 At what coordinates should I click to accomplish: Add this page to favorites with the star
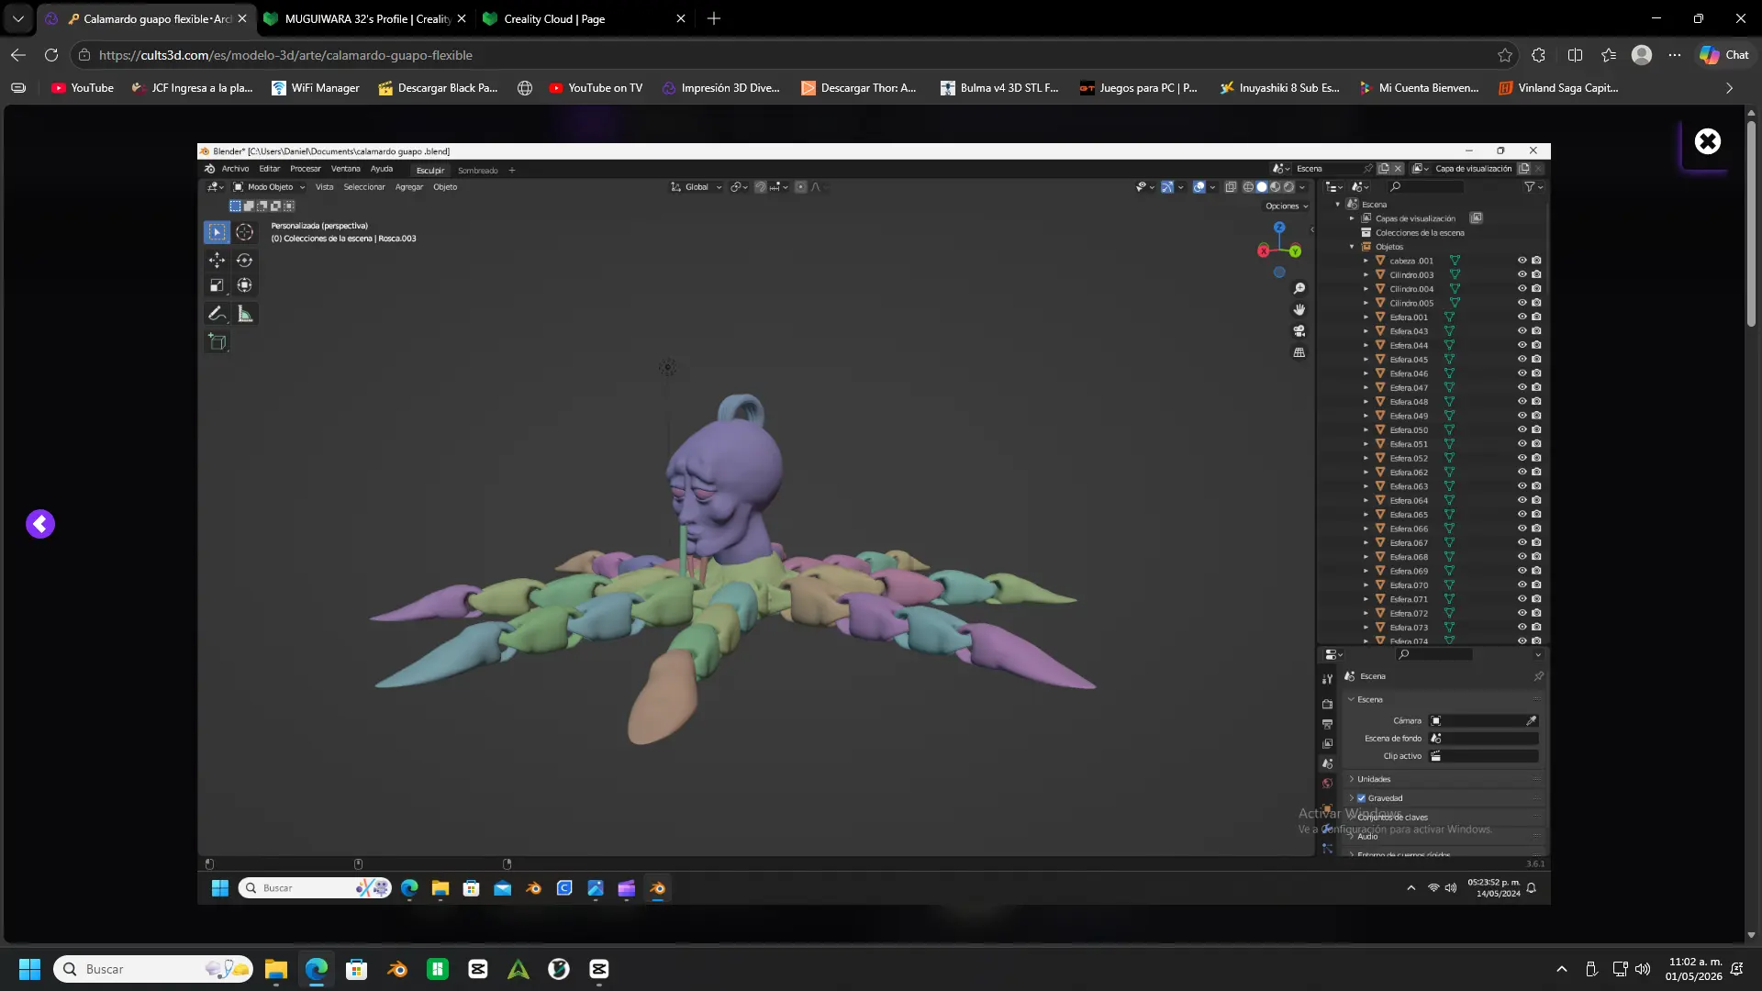tap(1505, 55)
